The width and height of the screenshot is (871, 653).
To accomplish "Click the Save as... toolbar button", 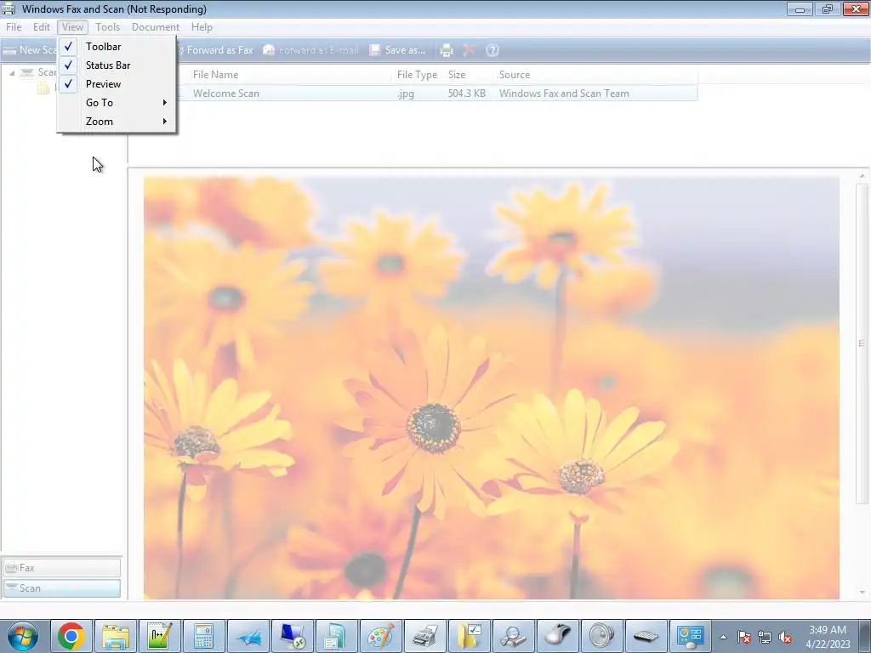I will (397, 50).
